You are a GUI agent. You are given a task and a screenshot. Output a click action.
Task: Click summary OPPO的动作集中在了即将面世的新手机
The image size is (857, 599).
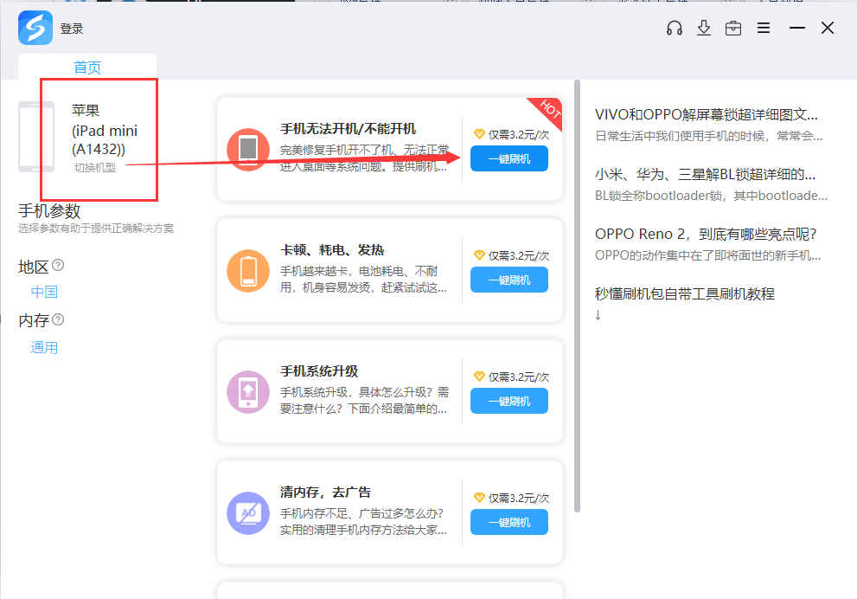tap(707, 255)
